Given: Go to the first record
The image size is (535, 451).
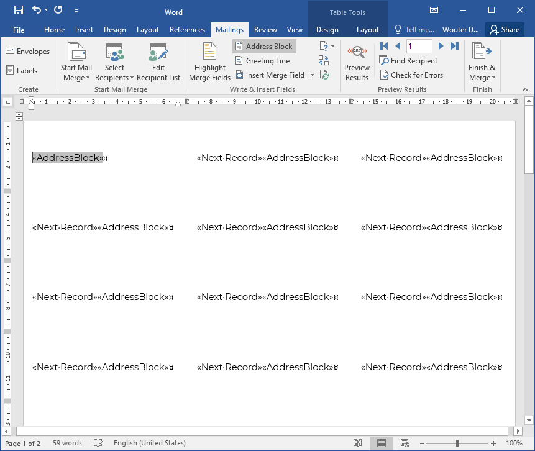Looking at the screenshot, I should point(384,46).
